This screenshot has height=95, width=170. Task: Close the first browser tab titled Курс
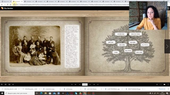(11, 2)
